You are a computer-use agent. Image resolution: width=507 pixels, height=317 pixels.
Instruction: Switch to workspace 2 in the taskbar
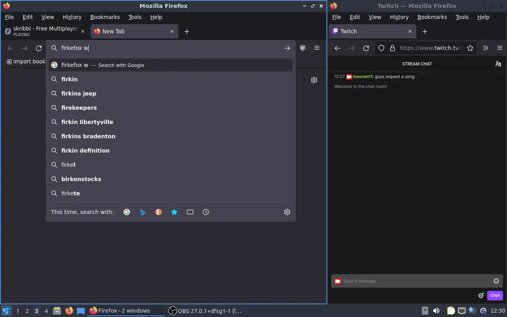click(27, 311)
